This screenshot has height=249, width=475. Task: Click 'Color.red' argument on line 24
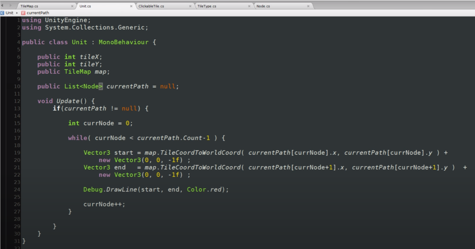pos(204,189)
